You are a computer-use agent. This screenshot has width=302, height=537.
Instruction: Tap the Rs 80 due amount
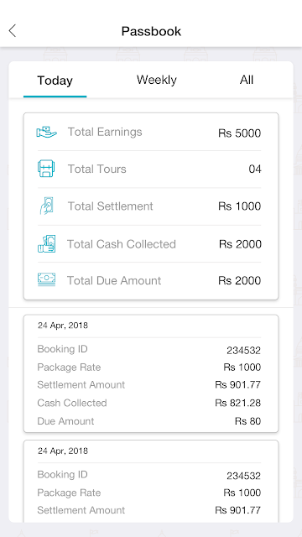pos(248,421)
